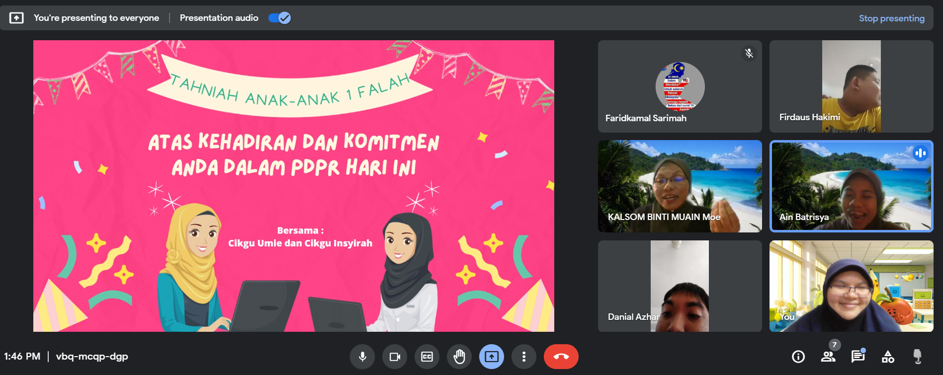The height and width of the screenshot is (375, 943).
Task: Turn on closed captions
Action: tap(427, 357)
